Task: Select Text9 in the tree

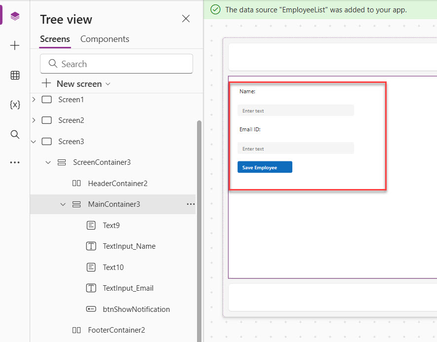Action: click(x=111, y=226)
